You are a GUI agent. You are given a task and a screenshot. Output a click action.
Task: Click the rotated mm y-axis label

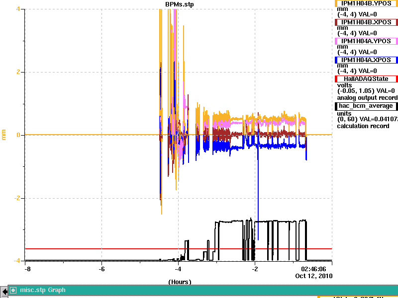click(x=4, y=135)
